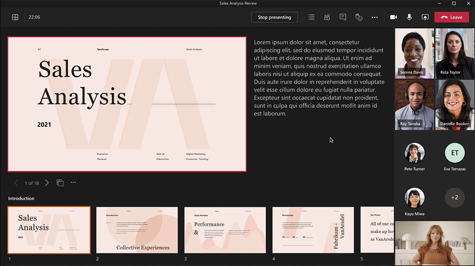Advance to the next slide arrow
The width and height of the screenshot is (475, 266).
click(47, 183)
